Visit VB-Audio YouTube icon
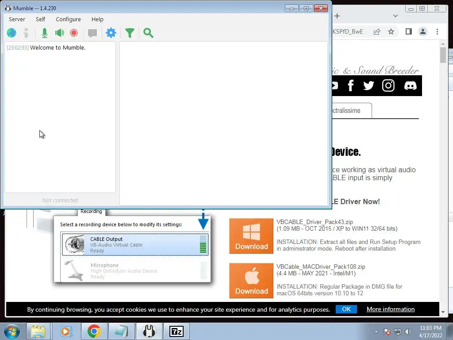The height and width of the screenshot is (340, 453). coord(335,85)
